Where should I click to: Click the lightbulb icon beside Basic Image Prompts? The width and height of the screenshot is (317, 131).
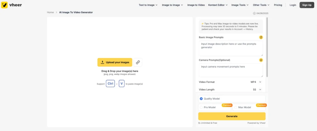point(261,37)
